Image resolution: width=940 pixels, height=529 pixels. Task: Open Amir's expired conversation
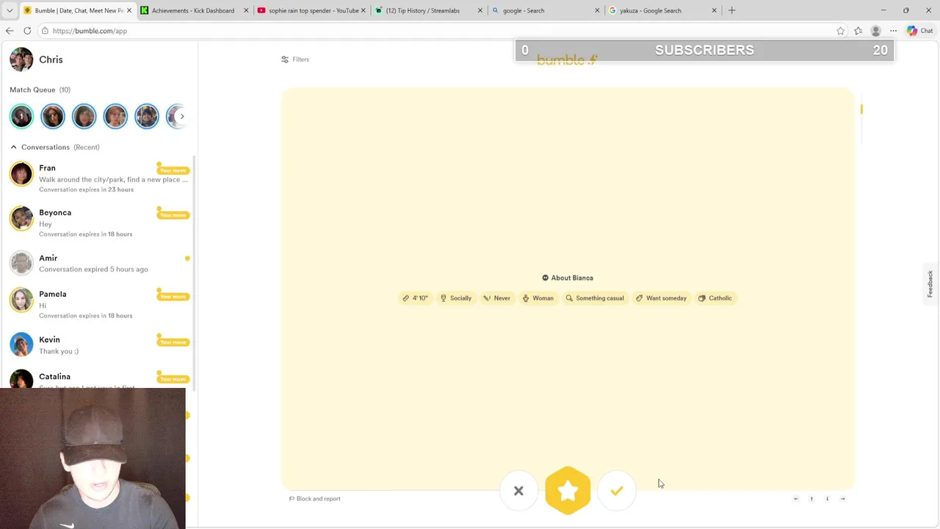tap(99, 263)
